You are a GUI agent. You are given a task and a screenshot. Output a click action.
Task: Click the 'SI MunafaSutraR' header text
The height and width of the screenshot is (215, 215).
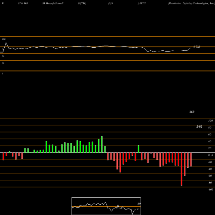pos(53,3)
